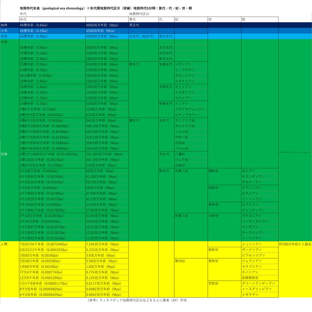Click the cell '45億年前（4.5Ga）'
The width and height of the screenshot is (312, 312).
pos(34,31)
